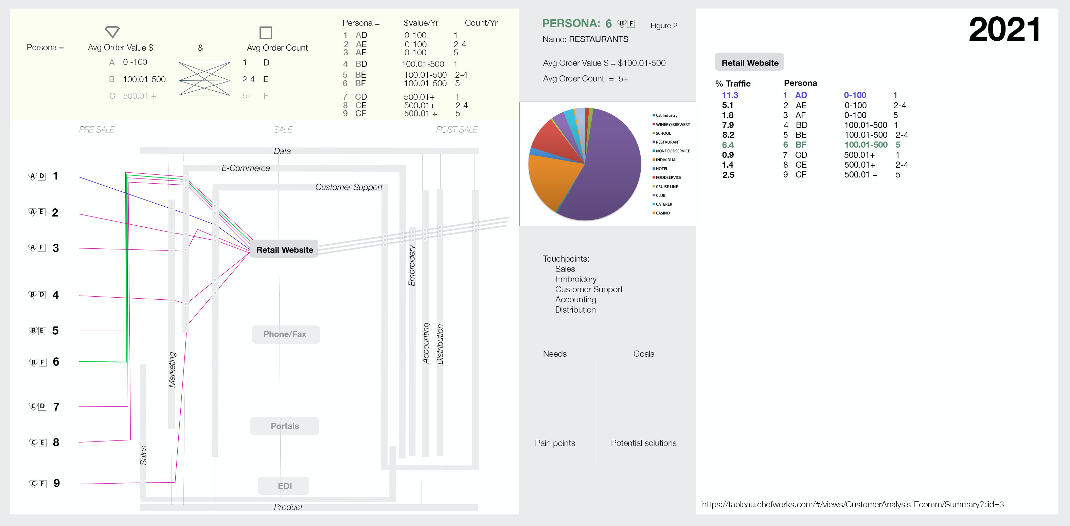
Task: Click the BD persona 4 badge icon
Action: click(x=37, y=295)
